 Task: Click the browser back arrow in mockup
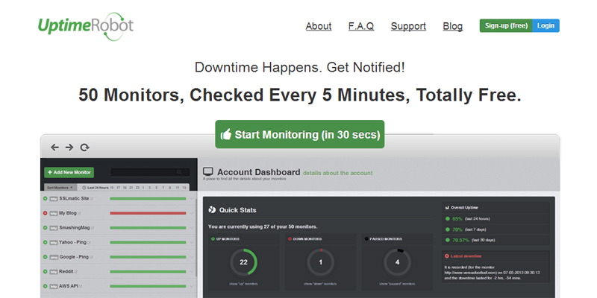[x=54, y=148]
